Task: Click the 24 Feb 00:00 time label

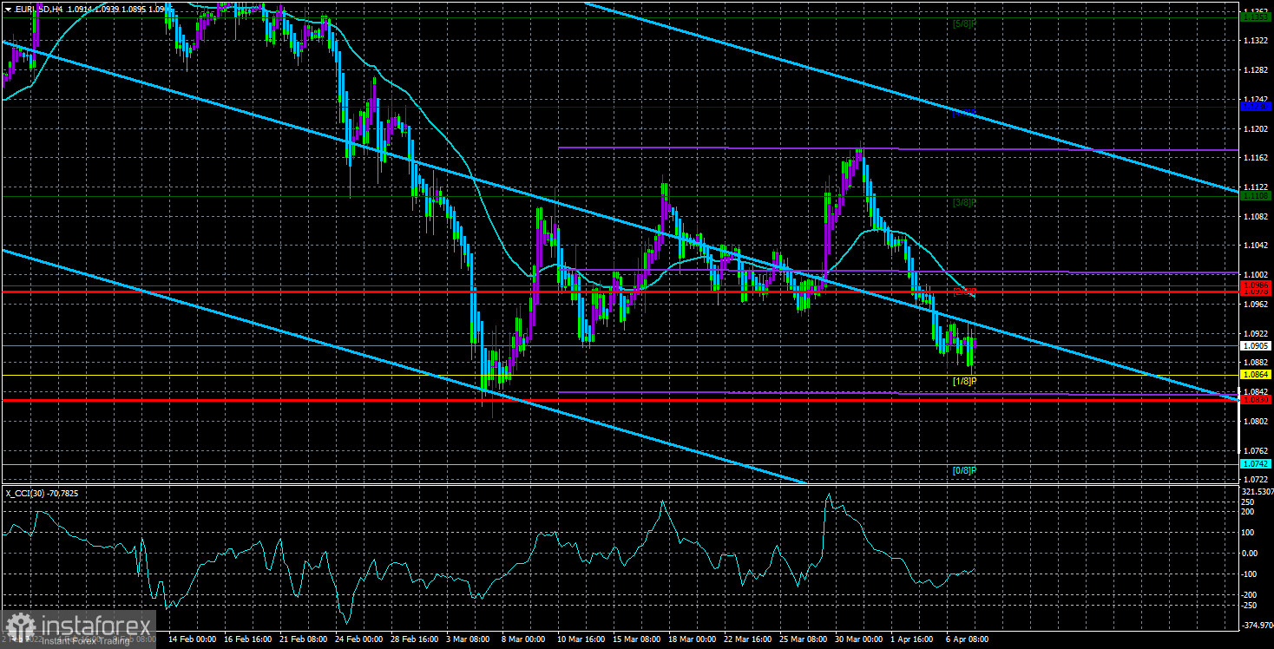Action: [x=358, y=639]
